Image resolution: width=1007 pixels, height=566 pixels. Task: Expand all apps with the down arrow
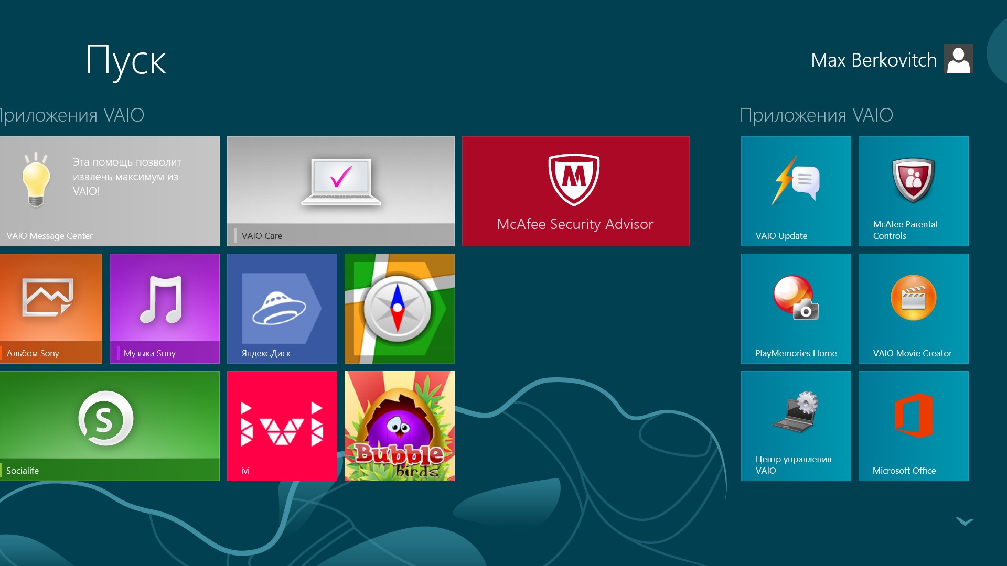point(964,521)
